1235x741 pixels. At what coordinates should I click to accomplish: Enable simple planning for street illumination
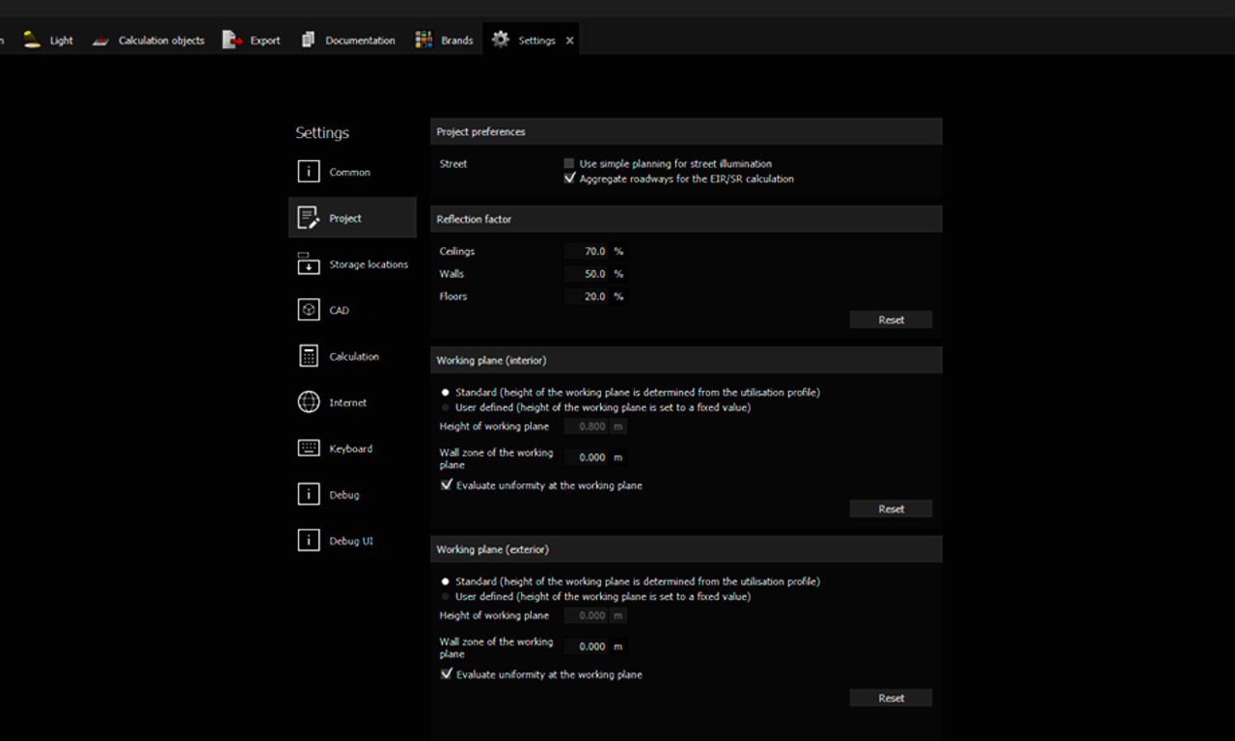[x=569, y=164]
